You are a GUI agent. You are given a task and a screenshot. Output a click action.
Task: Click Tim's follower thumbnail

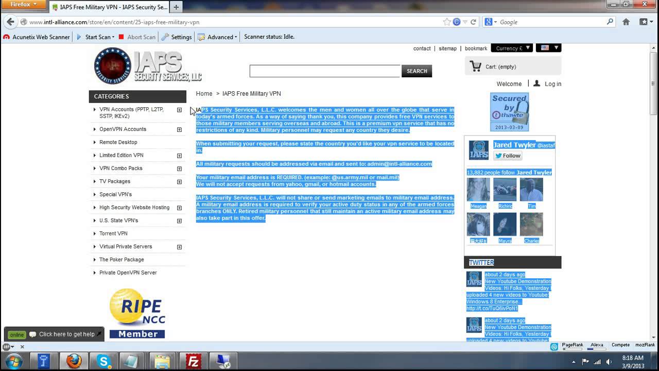coord(531,190)
